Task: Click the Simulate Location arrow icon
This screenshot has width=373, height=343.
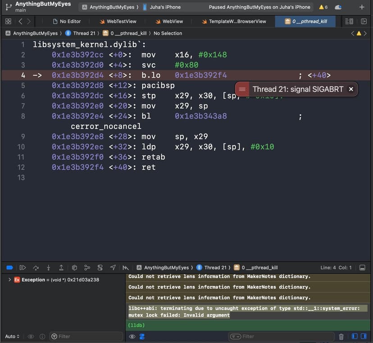Action: tap(113, 267)
